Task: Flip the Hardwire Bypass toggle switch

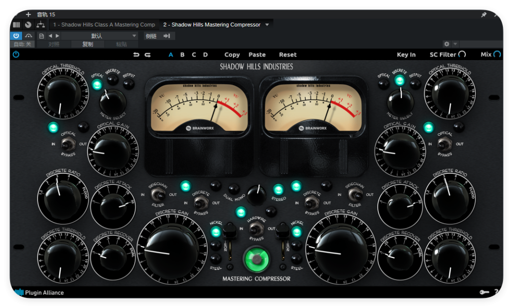Action: (x=256, y=228)
